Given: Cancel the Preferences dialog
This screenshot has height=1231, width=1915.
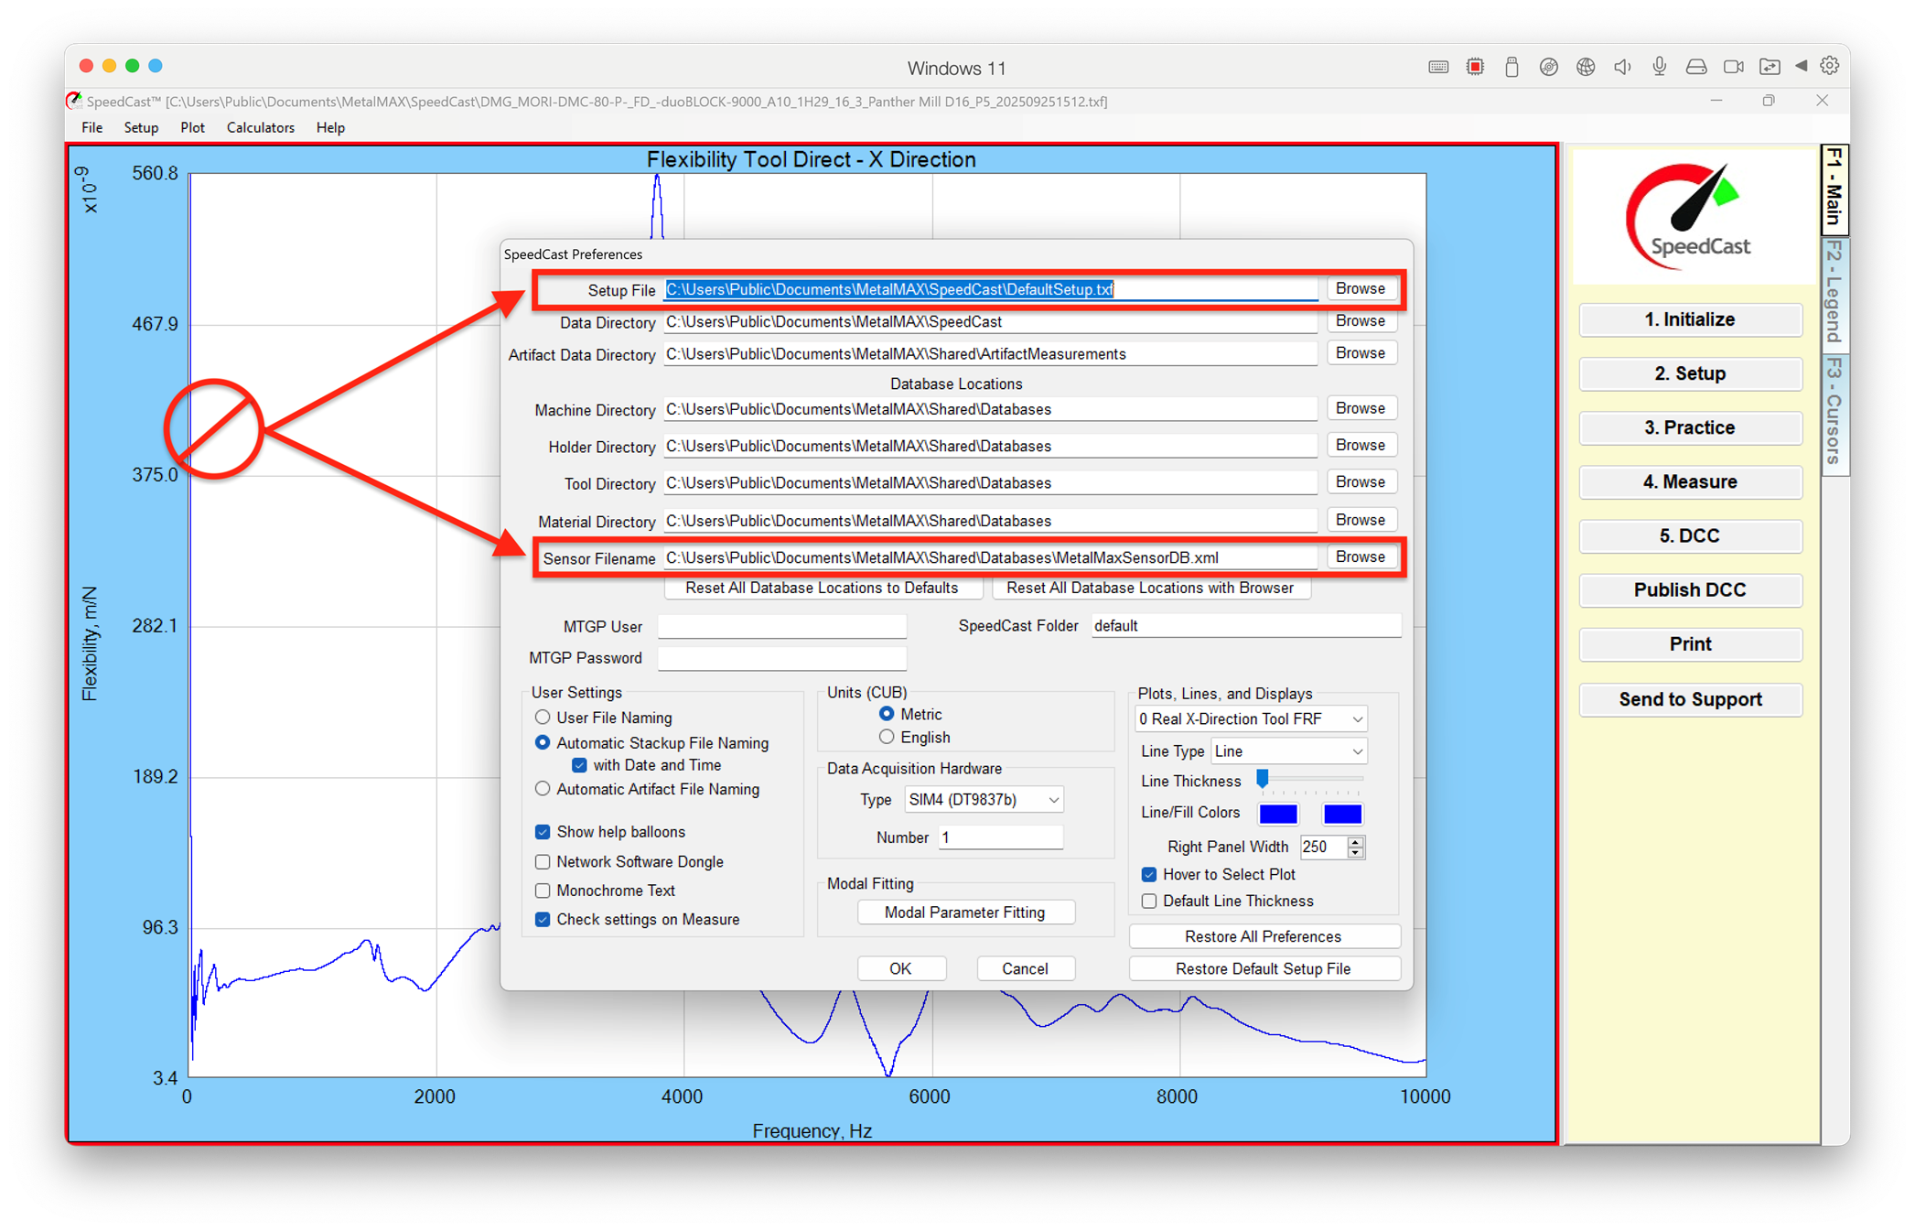Looking at the screenshot, I should point(1025,968).
